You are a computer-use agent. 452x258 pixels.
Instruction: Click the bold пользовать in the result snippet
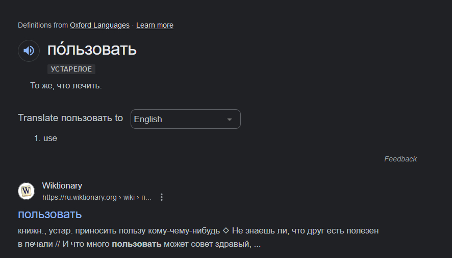(137, 244)
